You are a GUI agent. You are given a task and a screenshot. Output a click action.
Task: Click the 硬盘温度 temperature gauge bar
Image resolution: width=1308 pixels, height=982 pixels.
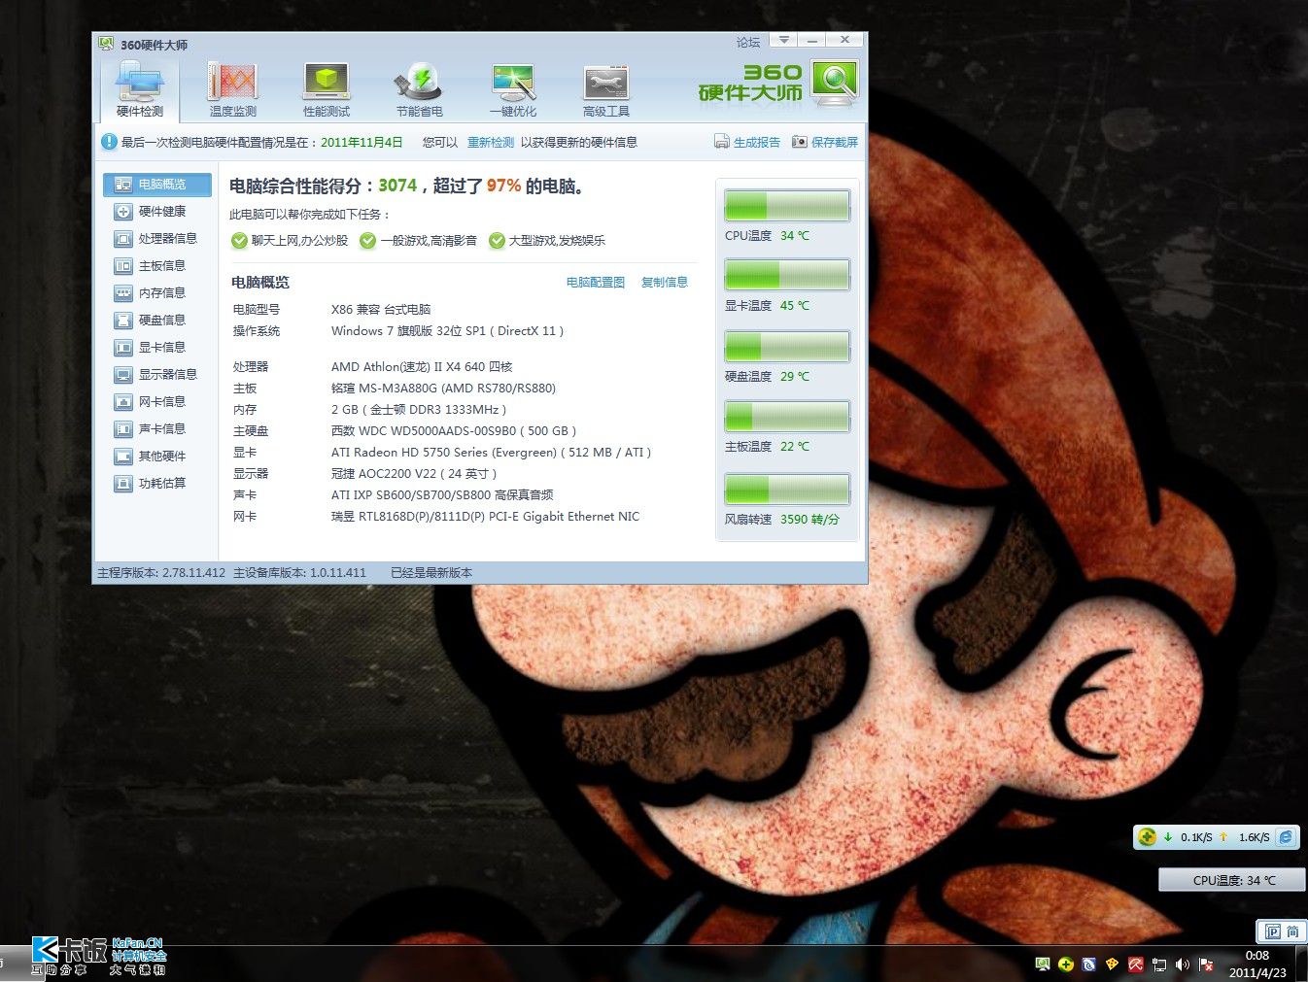787,347
